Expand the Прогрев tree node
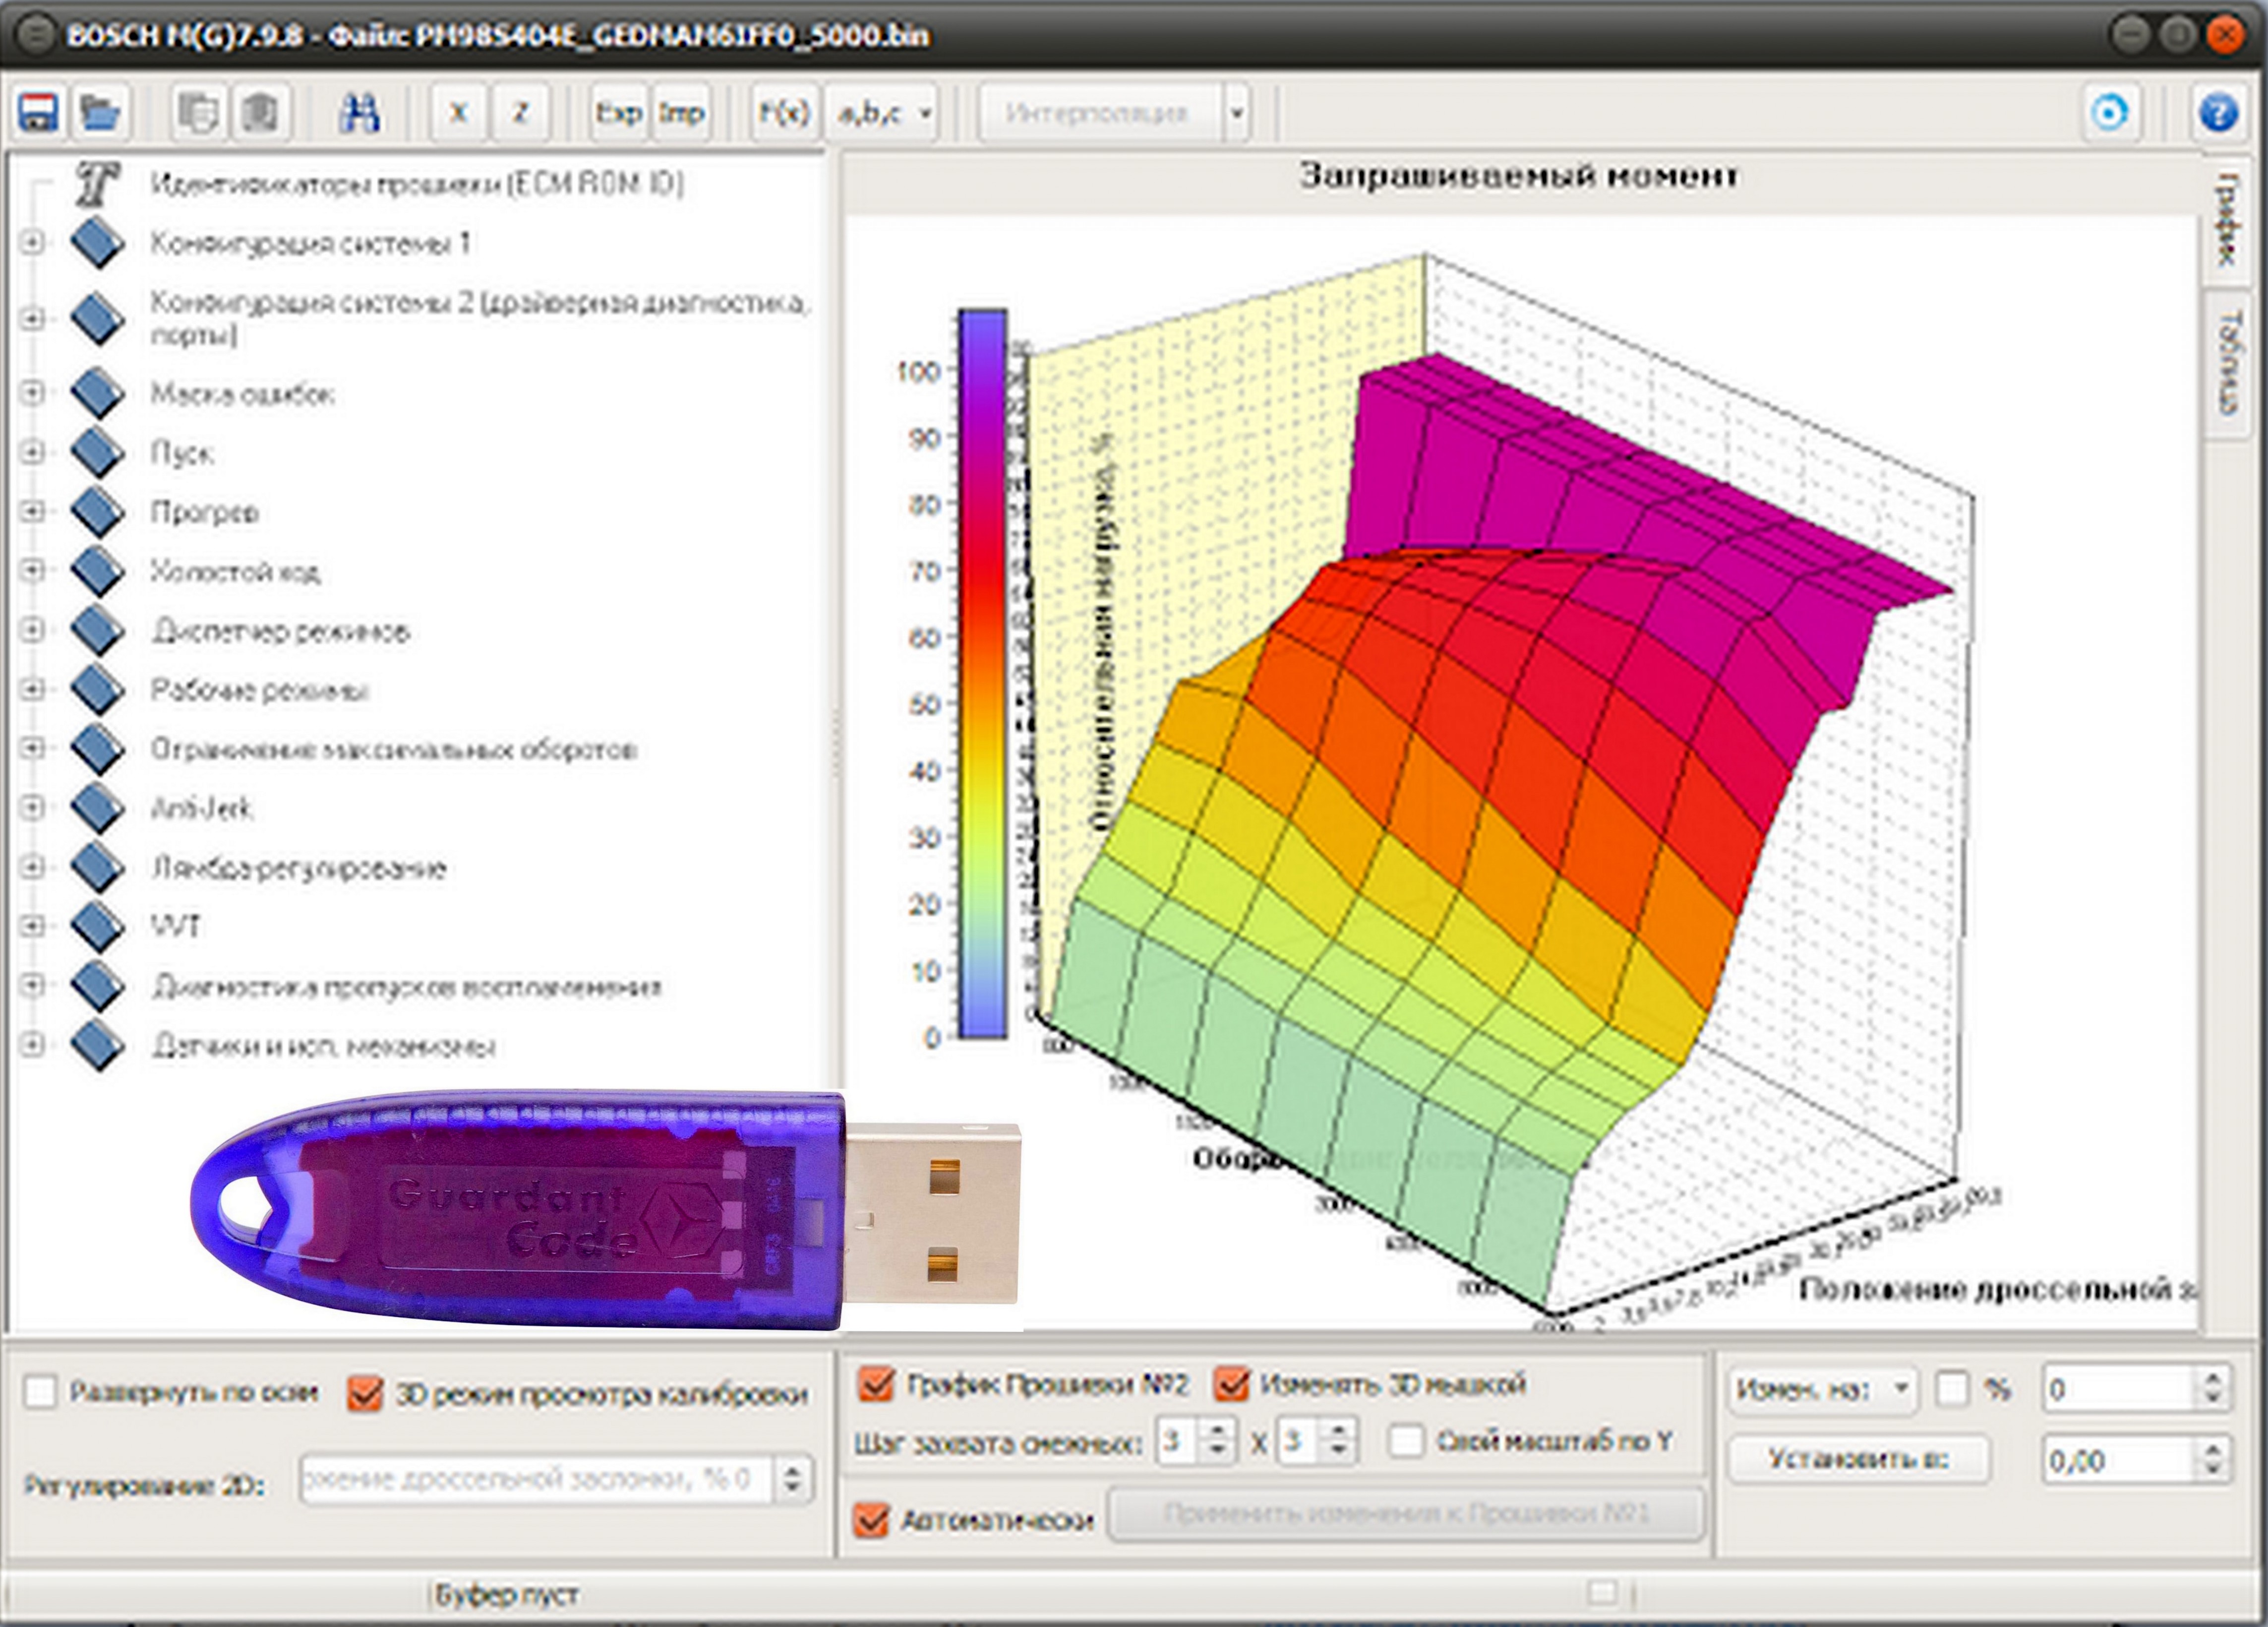 32,511
